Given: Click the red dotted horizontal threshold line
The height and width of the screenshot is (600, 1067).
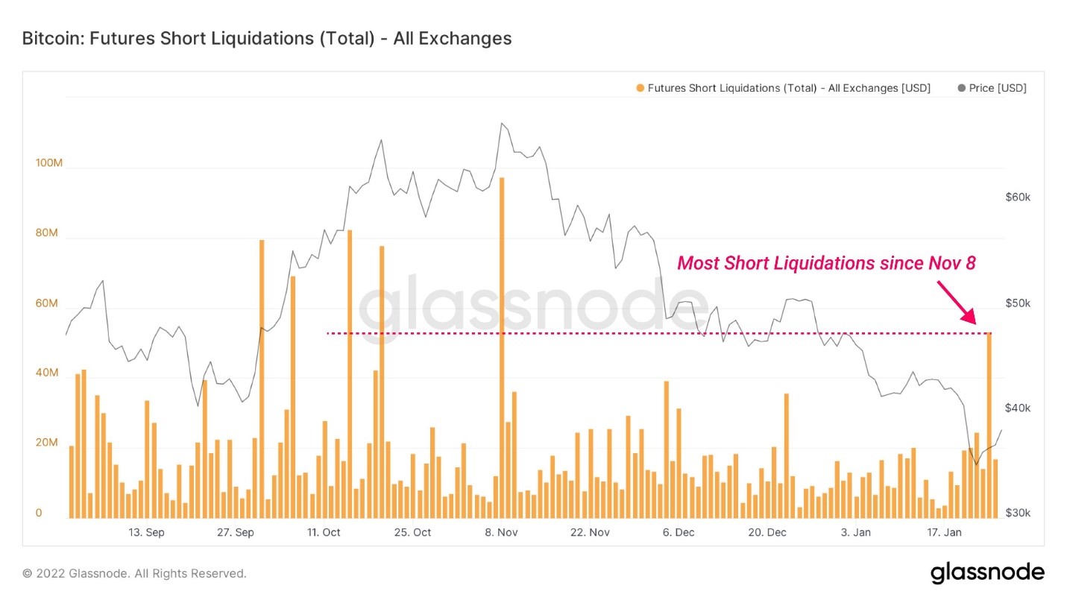Looking at the screenshot, I should click(656, 333).
